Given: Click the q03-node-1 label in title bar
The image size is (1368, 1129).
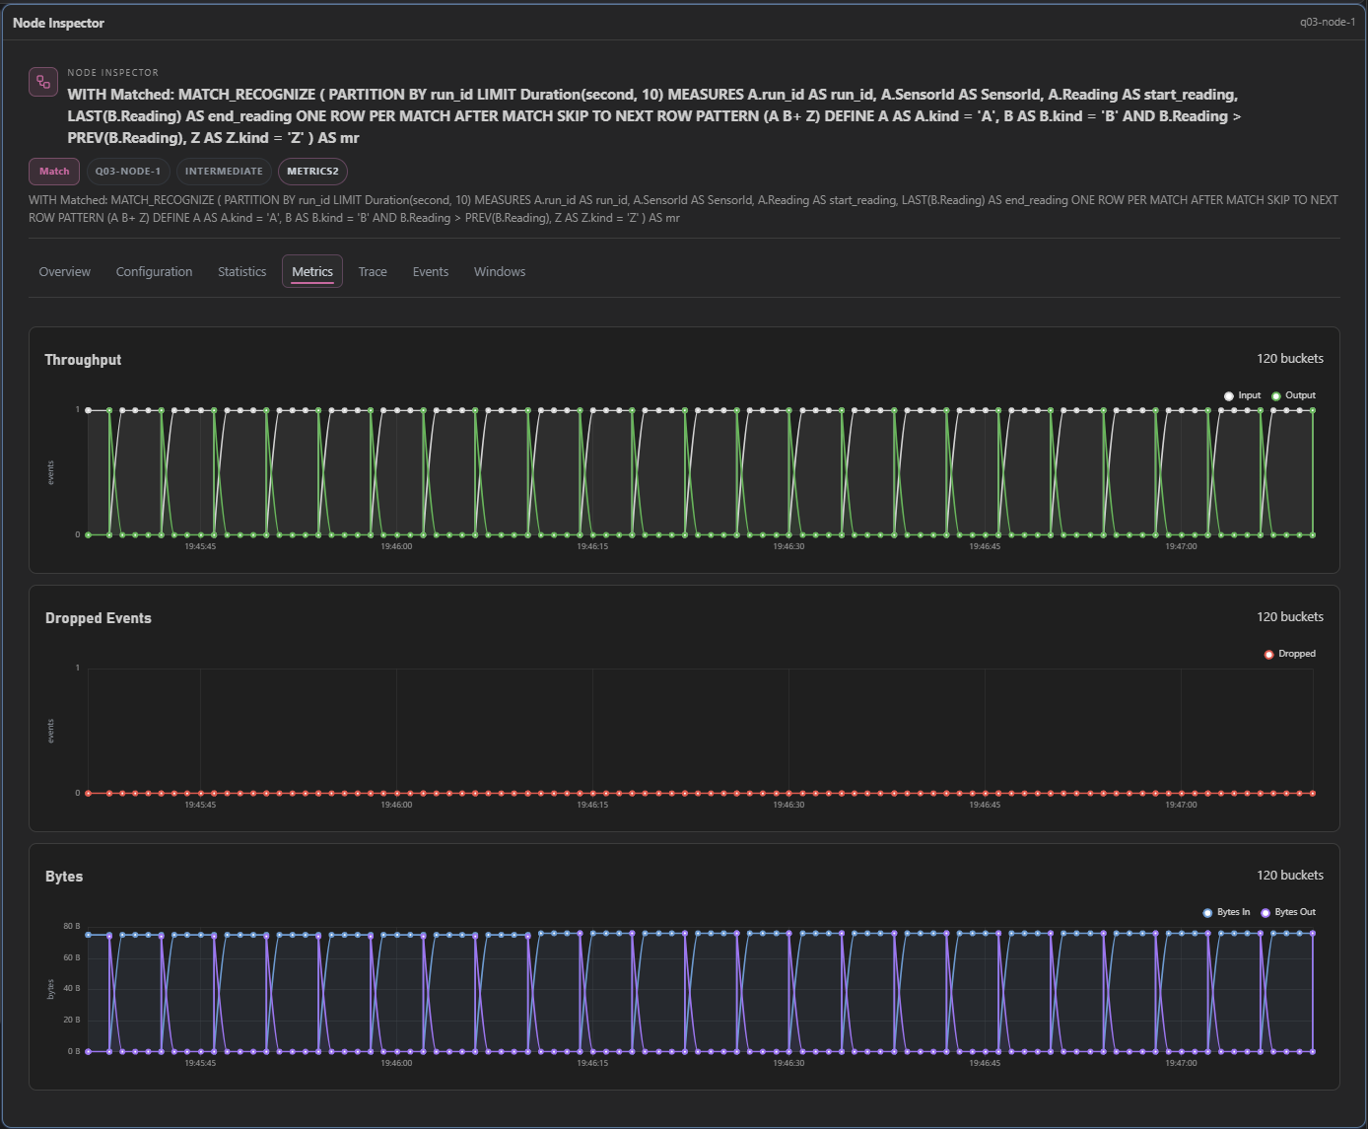Looking at the screenshot, I should point(1328,23).
